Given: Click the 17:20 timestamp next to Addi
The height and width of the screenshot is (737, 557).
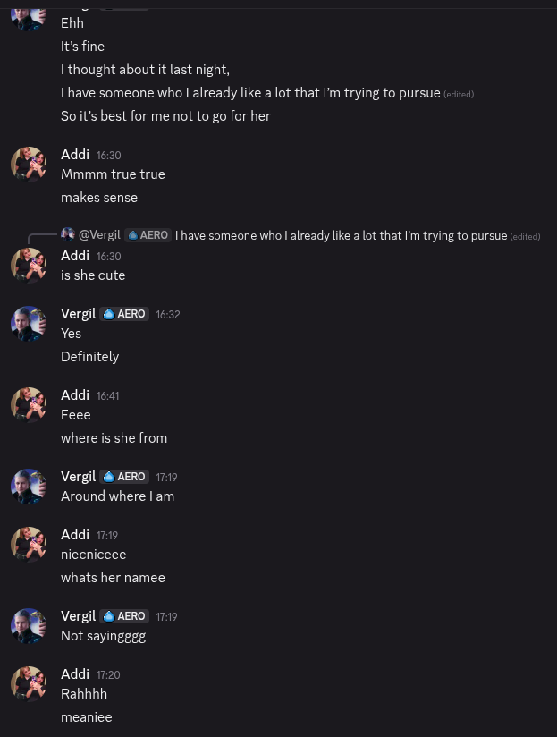Looking at the screenshot, I should [x=108, y=675].
